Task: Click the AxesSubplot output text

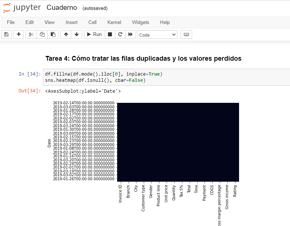Action: click(83, 91)
